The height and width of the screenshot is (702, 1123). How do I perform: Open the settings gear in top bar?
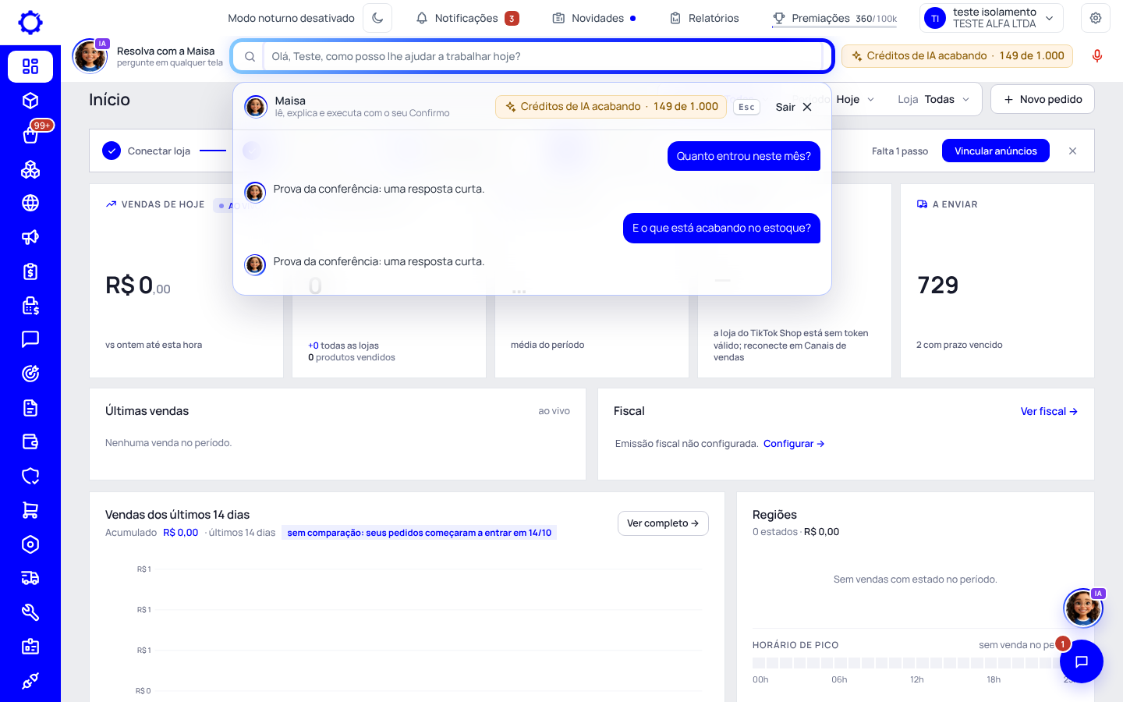1096,18
